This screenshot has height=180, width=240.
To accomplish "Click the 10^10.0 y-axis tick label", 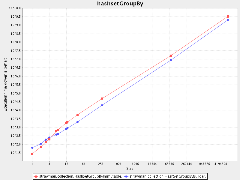I will tap(15, 8).
